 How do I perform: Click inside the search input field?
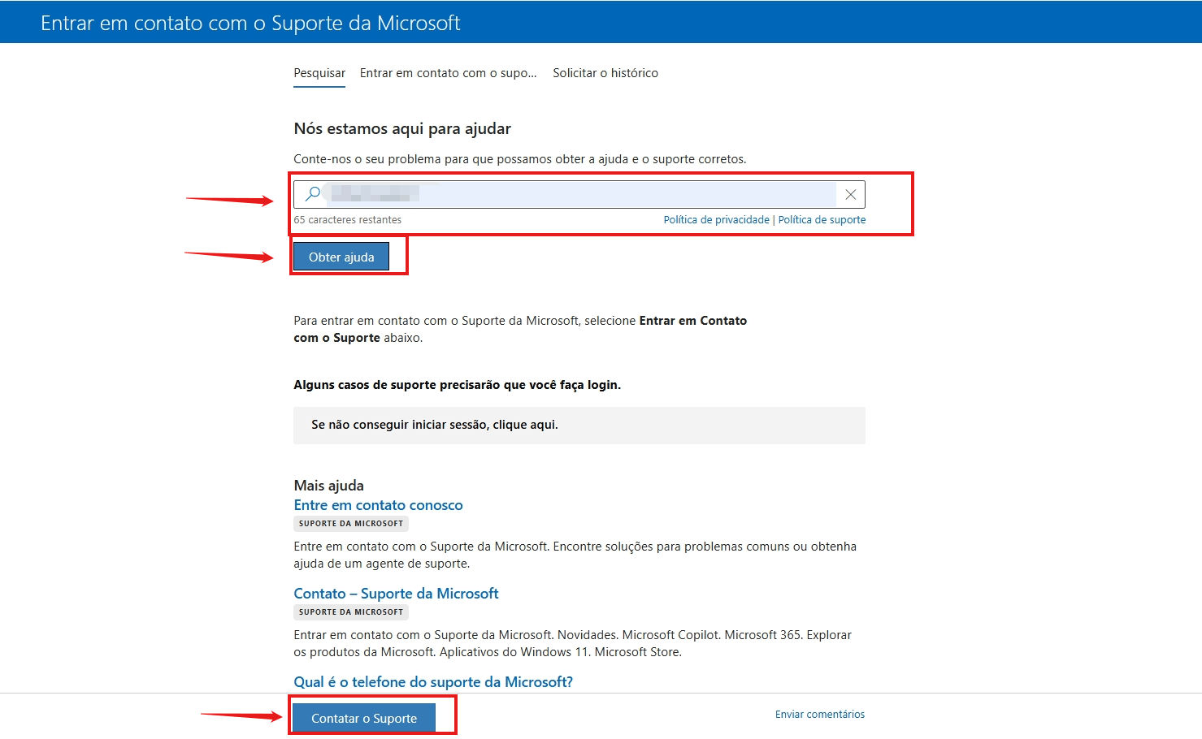click(x=569, y=193)
